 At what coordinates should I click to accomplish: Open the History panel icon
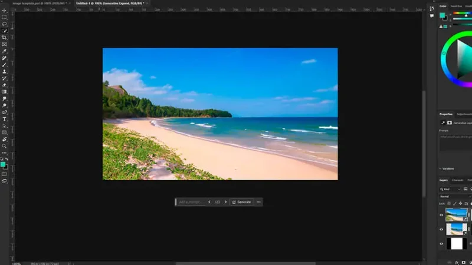click(x=432, y=8)
